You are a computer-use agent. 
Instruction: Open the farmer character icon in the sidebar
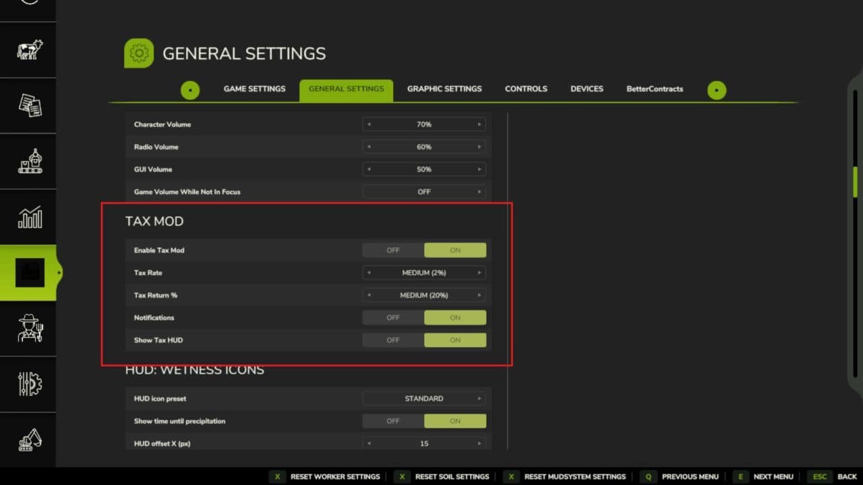click(x=28, y=329)
